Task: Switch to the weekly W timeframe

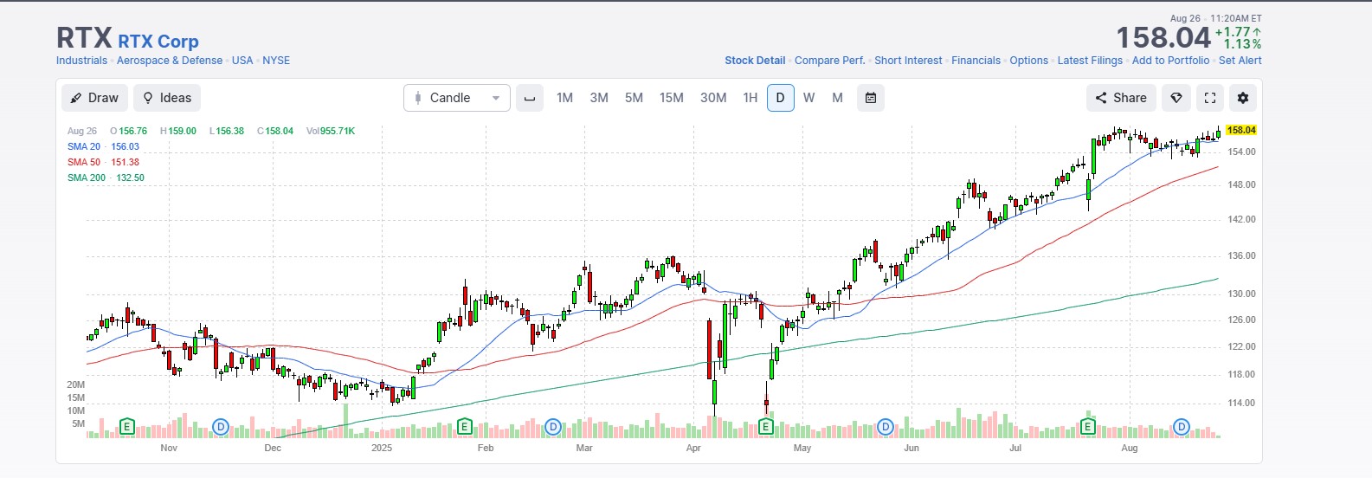Action: [x=808, y=98]
